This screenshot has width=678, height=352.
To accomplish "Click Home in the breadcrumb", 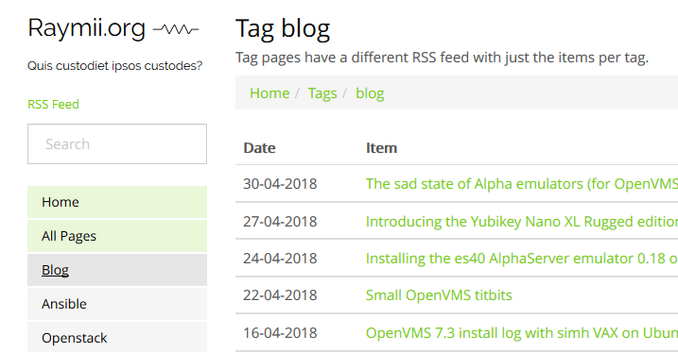I will tap(269, 93).
